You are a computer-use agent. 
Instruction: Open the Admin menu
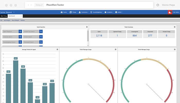tap(119, 12)
